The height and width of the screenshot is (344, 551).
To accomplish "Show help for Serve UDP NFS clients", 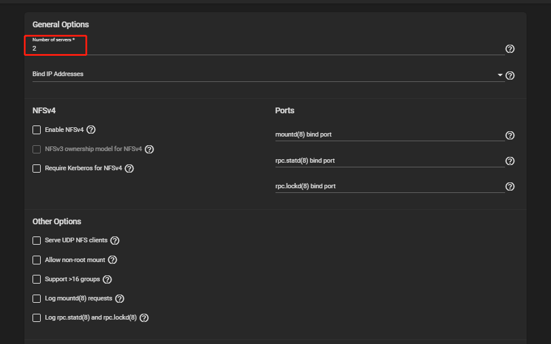I will 115,241.
